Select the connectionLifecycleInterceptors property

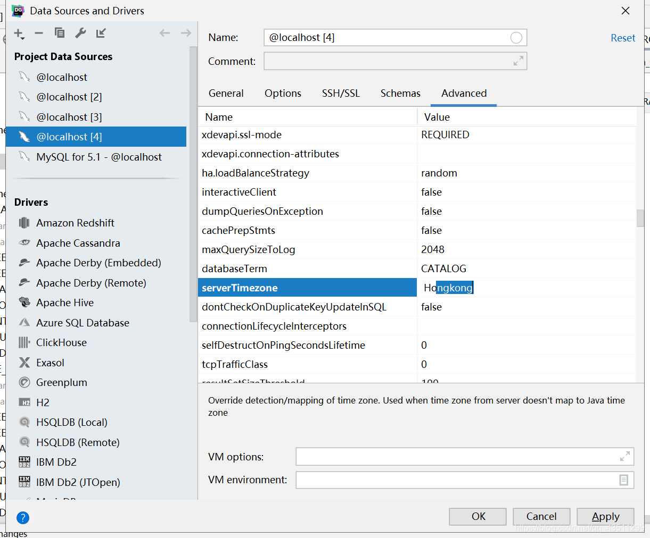click(x=417, y=326)
